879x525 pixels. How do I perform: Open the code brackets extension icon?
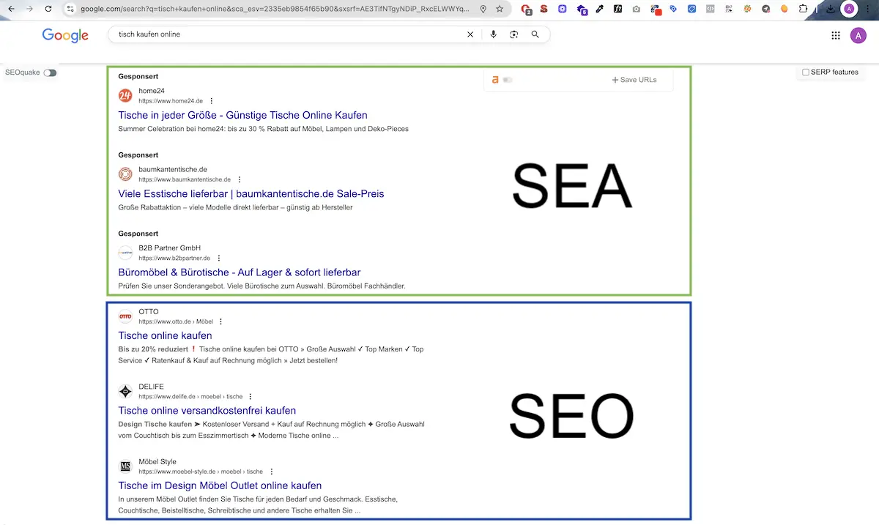711,9
